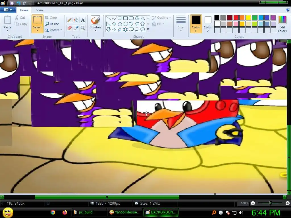Choose the Curve shape
Screen dimensions: 291x218
[x=114, y=18]
